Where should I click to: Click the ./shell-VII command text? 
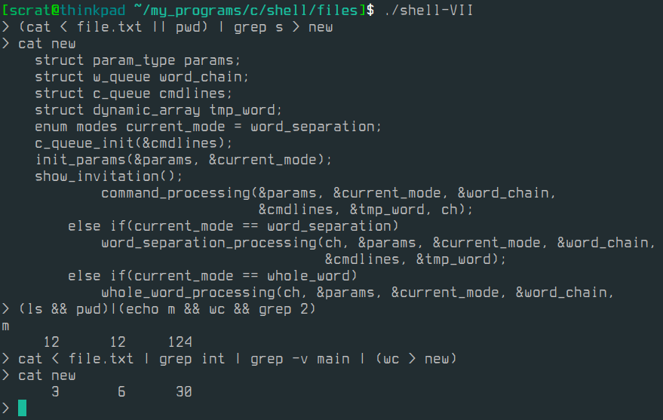click(428, 11)
